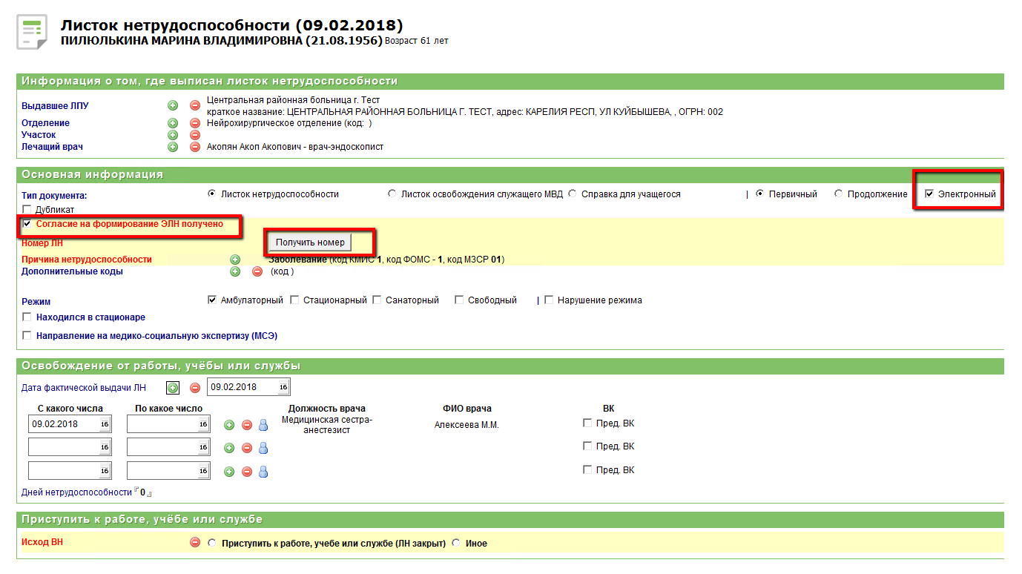Enable Санаторный regime checkbox
The height and width of the screenshot is (574, 1022).
pos(377,300)
